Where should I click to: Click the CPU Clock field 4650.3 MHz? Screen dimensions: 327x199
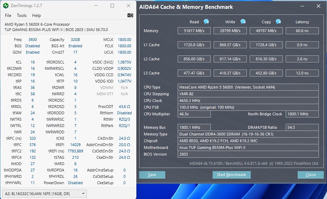click(248, 101)
